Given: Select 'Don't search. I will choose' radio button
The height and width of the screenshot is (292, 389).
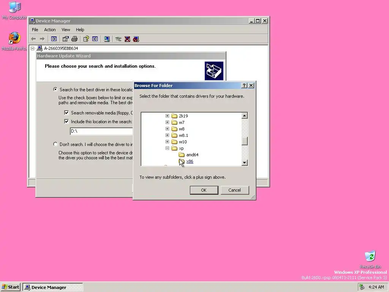Looking at the screenshot, I should pyautogui.click(x=55, y=144).
